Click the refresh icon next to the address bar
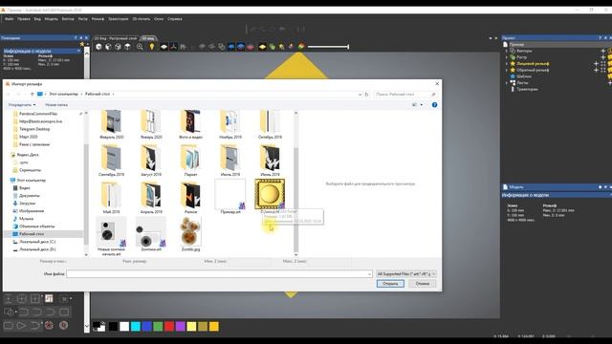This screenshot has width=612, height=344. pos(366,95)
